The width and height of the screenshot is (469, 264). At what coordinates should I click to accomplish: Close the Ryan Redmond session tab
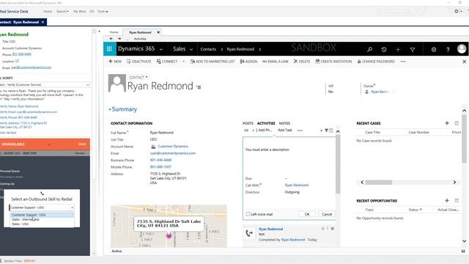43,22
